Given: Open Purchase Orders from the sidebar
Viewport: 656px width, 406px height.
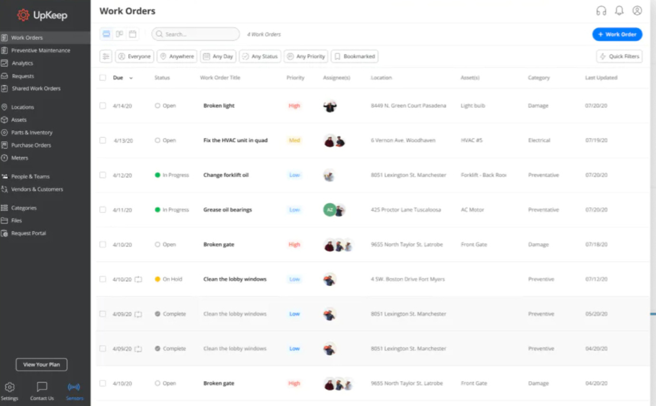Looking at the screenshot, I should 30,145.
